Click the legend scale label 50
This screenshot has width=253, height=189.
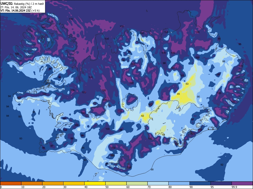[x=107, y=187]
